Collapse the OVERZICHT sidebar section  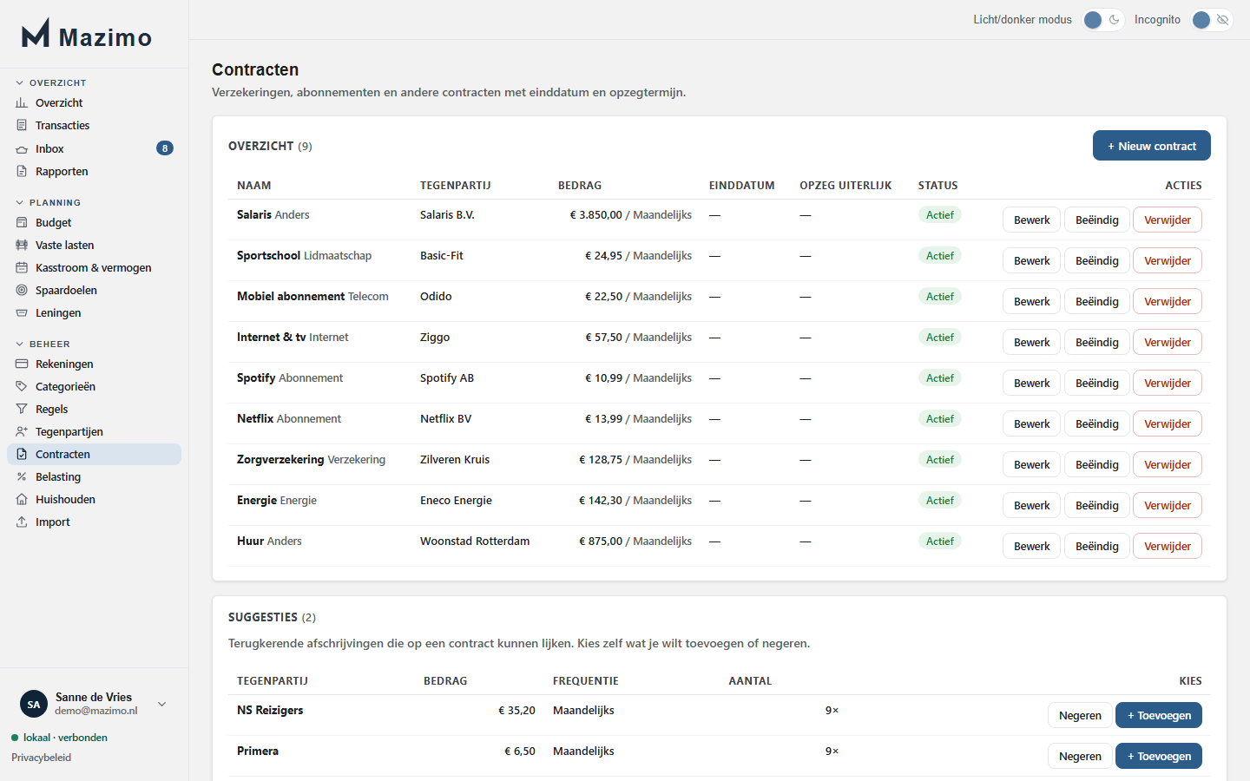[x=51, y=82]
